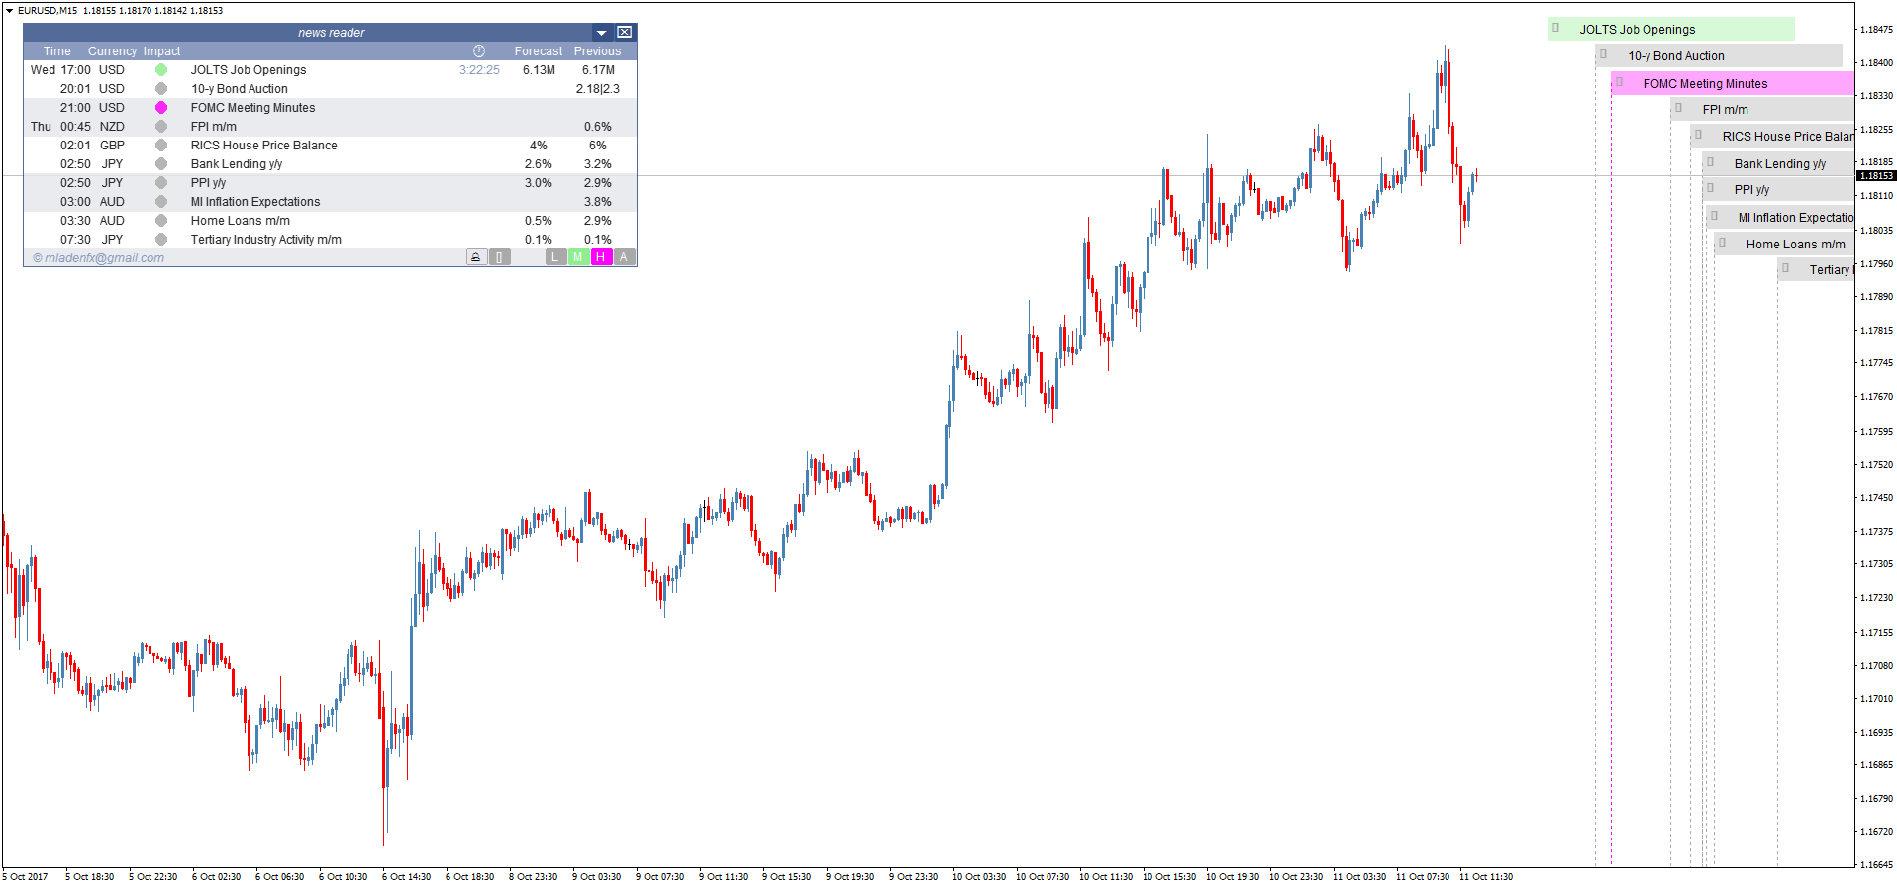This screenshot has height=888, width=1897.
Task: Click the countdown clock icon in header
Action: coord(479,51)
